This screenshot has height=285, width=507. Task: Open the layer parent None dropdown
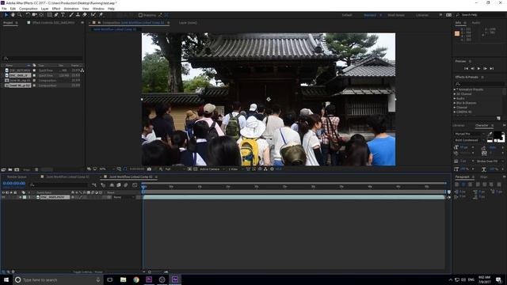click(124, 197)
